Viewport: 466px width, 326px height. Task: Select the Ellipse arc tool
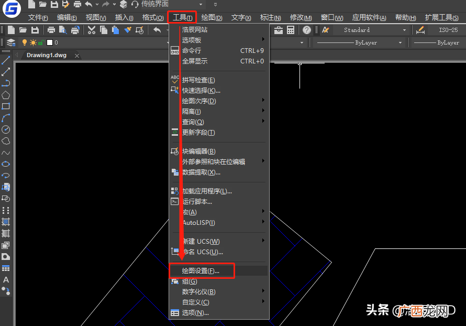[6, 176]
